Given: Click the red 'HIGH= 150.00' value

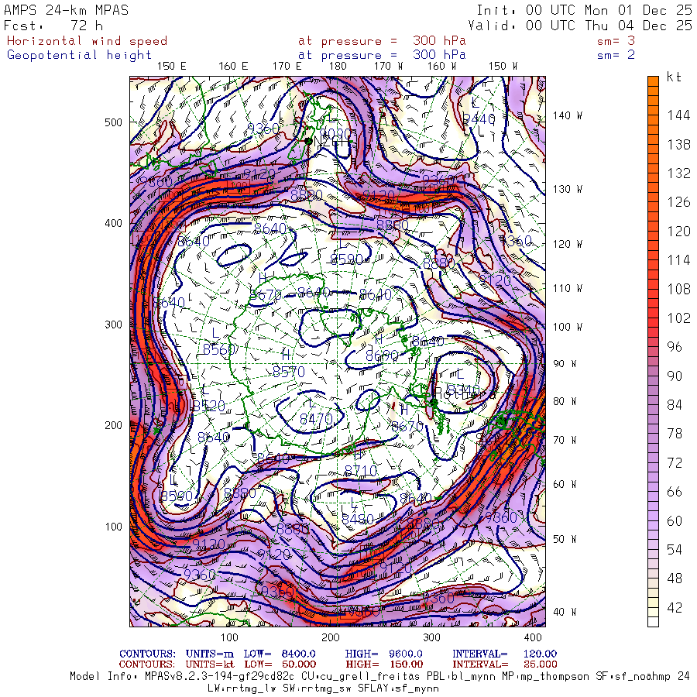Looking at the screenshot, I should point(383,664).
